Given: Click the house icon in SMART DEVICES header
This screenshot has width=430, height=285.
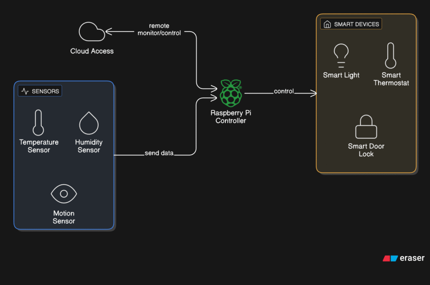Looking at the screenshot, I should click(x=327, y=24).
